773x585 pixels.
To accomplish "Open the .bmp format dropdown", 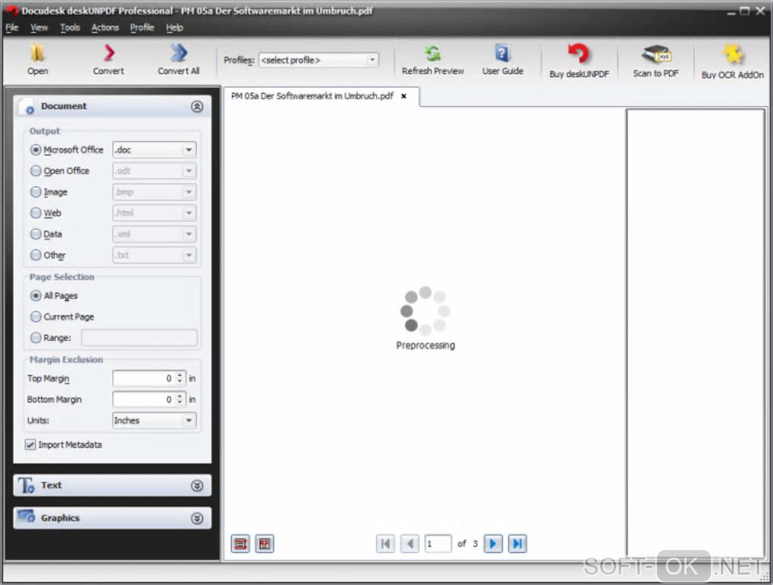I will coord(155,192).
